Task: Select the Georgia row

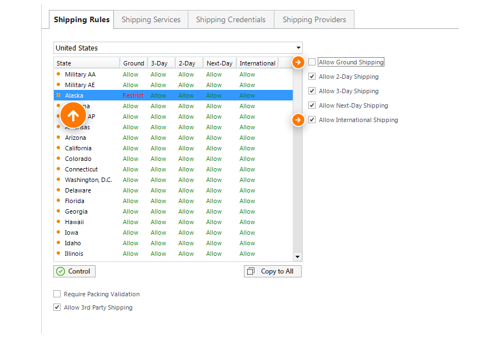Action: click(173, 211)
